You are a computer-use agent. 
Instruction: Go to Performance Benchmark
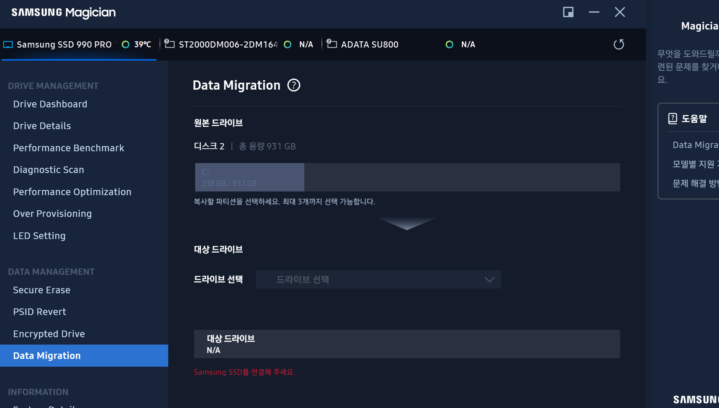[69, 148]
